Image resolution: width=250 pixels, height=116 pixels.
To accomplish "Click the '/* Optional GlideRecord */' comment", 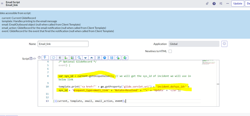I will coord(78,62).
